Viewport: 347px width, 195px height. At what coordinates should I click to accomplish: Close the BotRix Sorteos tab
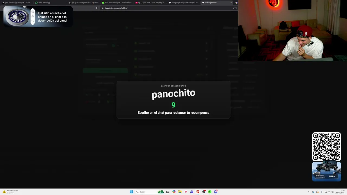(x=231, y=3)
